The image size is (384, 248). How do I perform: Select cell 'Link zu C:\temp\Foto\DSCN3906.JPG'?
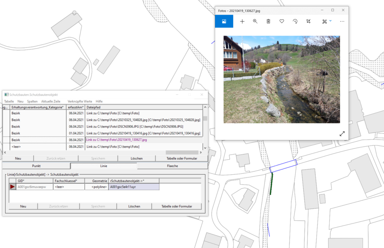point(144,127)
